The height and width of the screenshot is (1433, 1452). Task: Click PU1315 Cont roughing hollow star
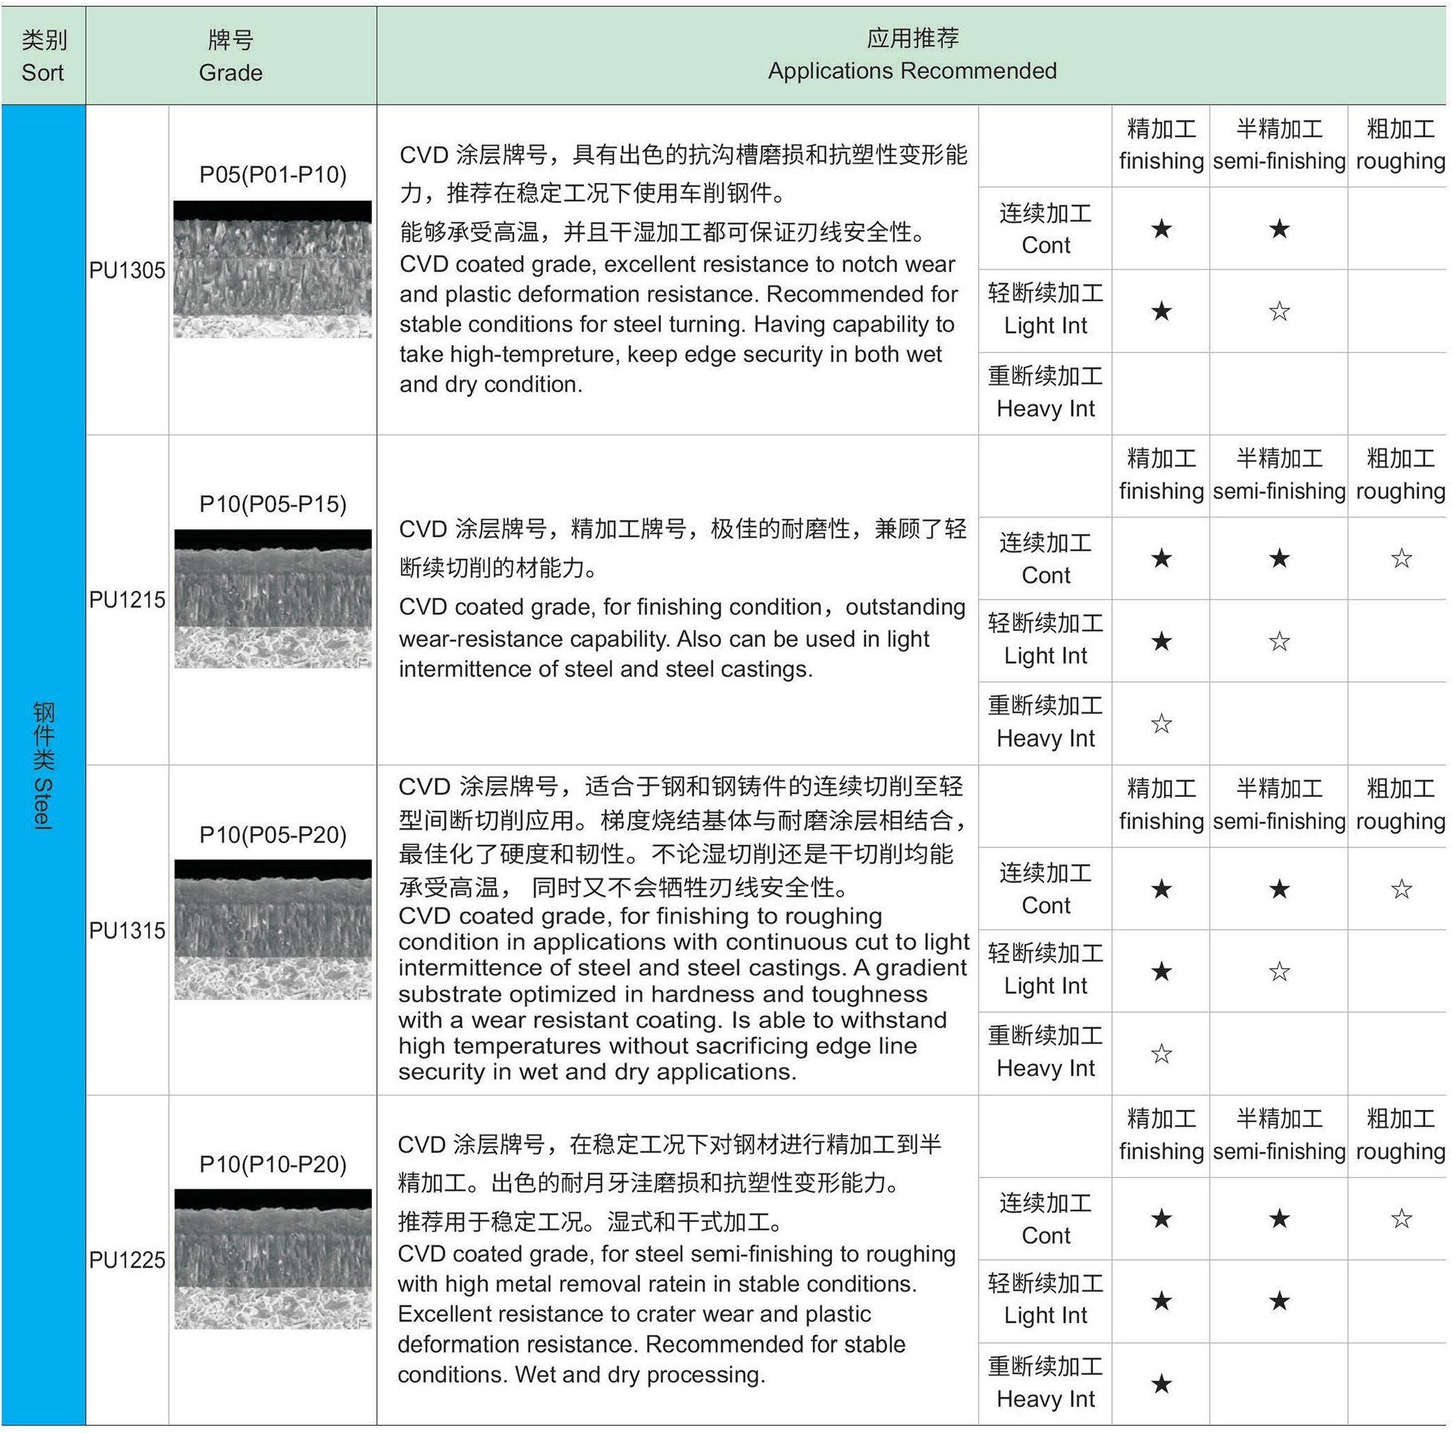click(1401, 889)
